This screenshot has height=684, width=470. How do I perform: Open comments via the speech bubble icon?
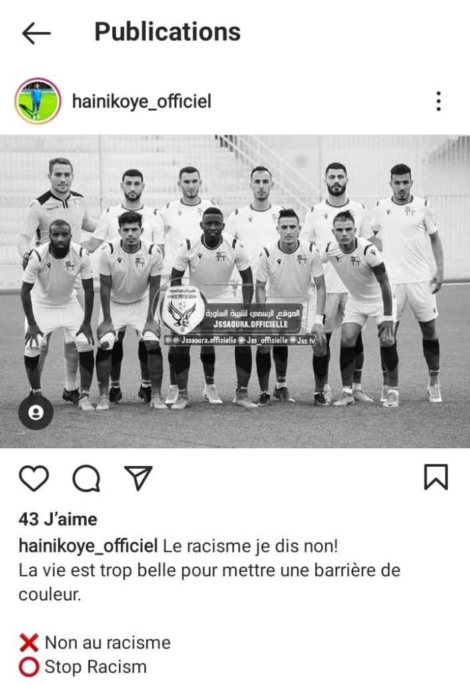pyautogui.click(x=86, y=478)
